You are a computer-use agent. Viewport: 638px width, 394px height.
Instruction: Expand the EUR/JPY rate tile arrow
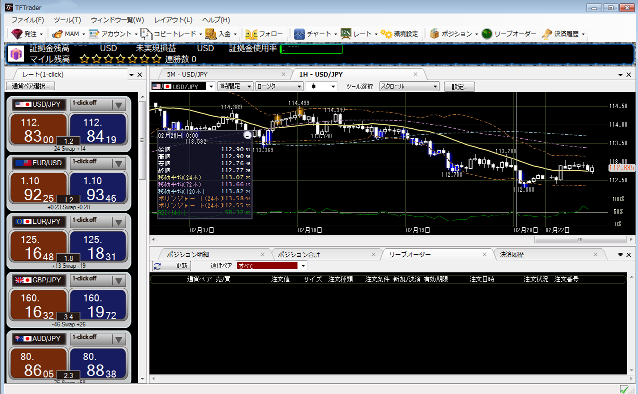(118, 222)
